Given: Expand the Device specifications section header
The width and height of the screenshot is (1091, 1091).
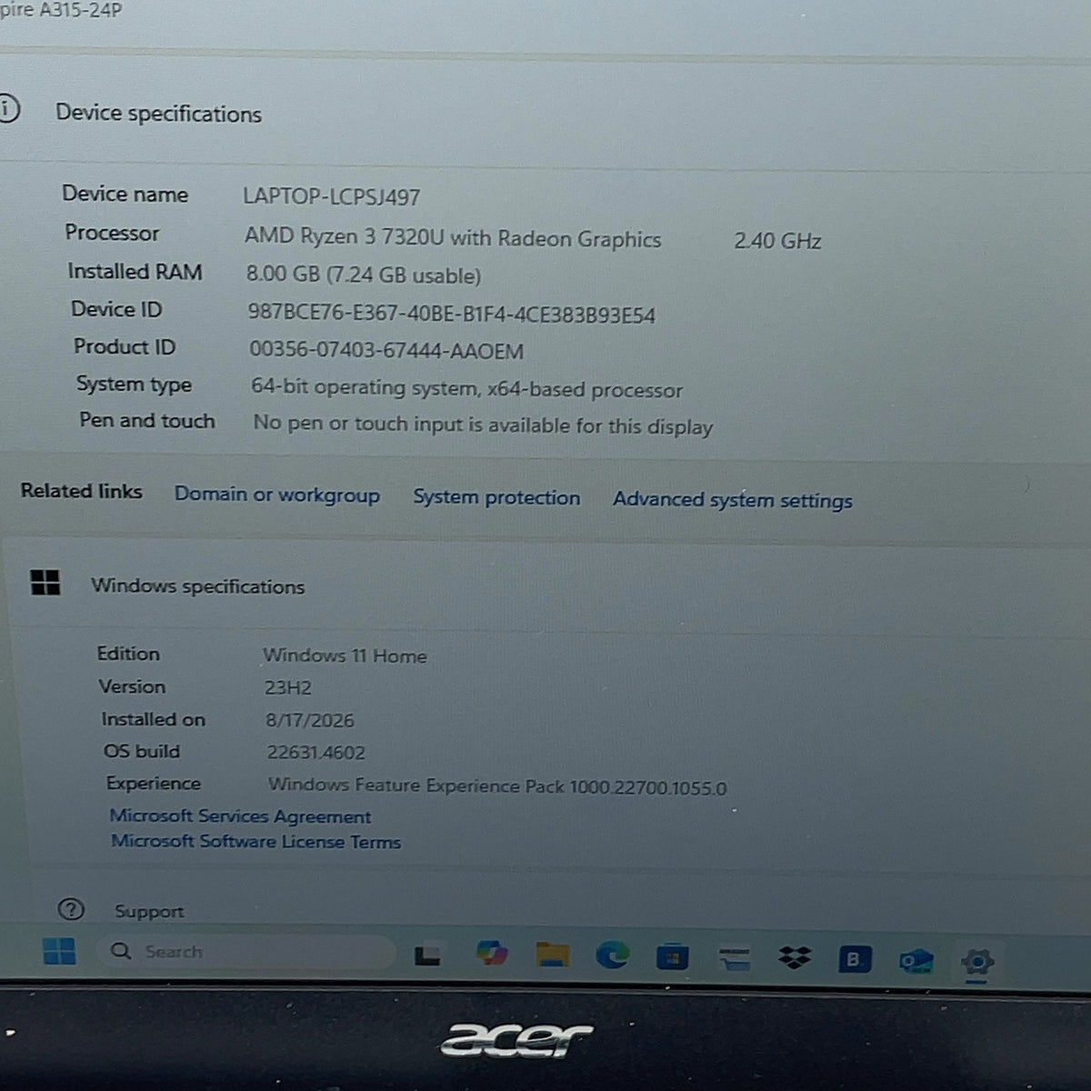Looking at the screenshot, I should [159, 114].
